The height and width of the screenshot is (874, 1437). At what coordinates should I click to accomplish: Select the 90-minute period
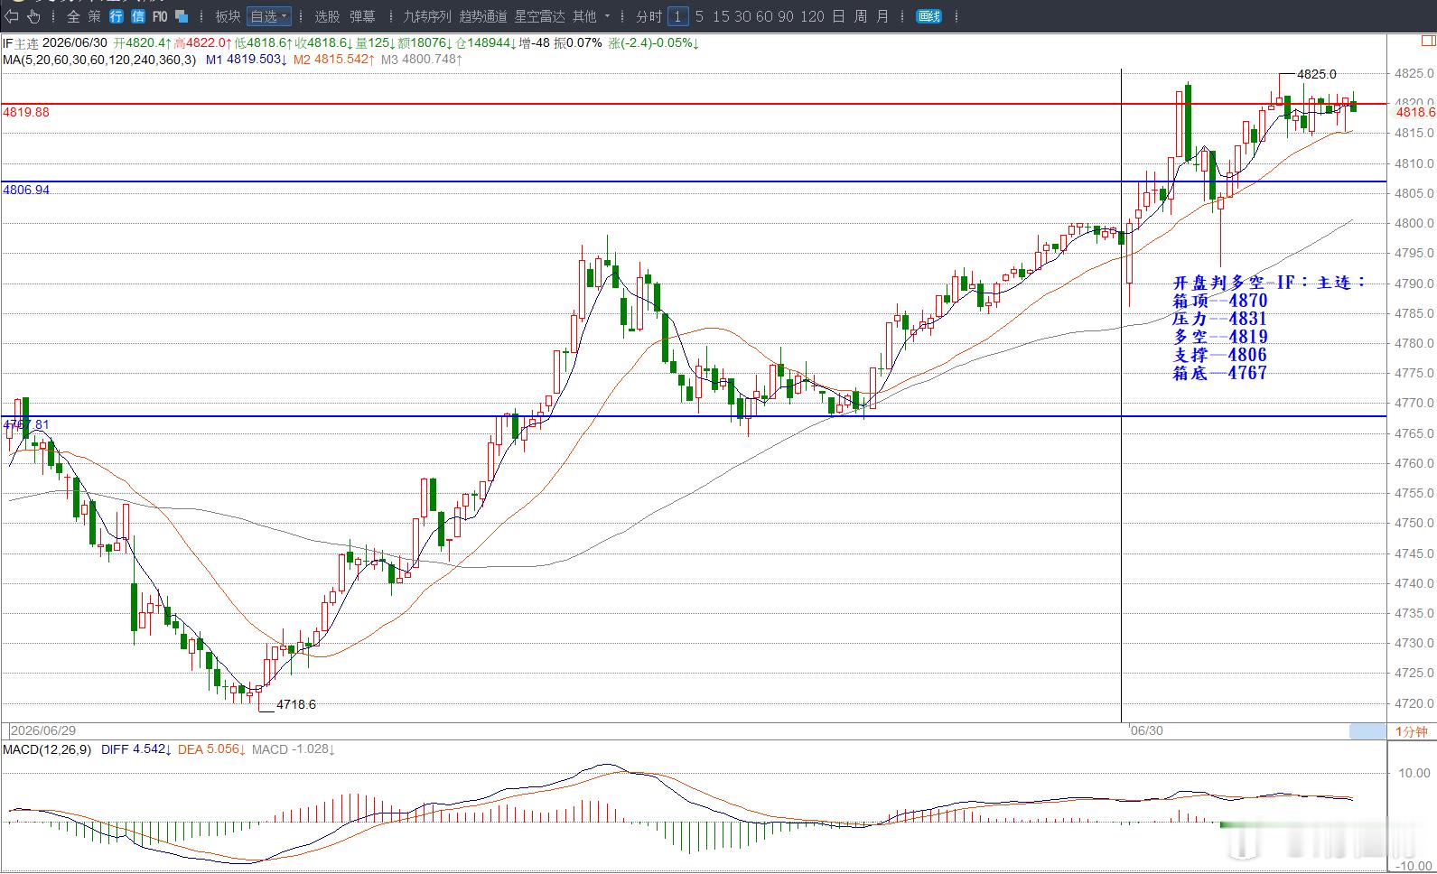787,16
